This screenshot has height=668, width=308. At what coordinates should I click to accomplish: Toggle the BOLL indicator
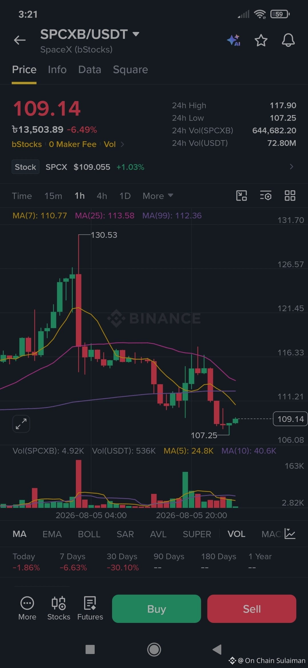(89, 534)
